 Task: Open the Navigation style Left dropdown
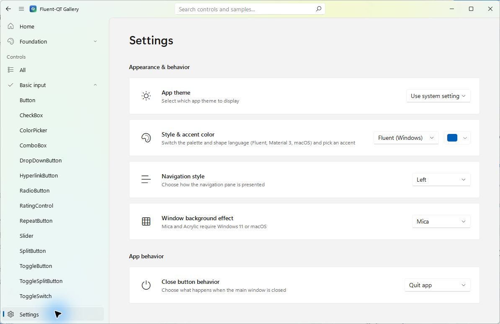(441, 180)
